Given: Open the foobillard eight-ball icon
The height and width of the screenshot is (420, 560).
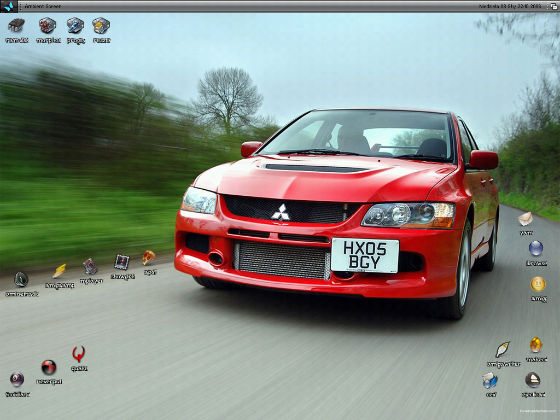Looking at the screenshot, I should (17, 380).
